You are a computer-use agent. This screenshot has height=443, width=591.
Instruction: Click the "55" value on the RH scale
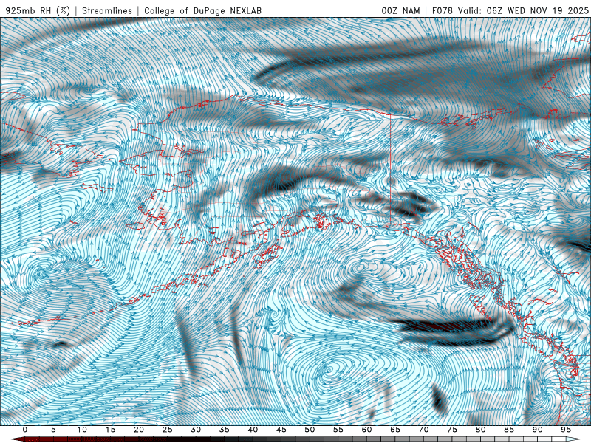tap(338, 430)
